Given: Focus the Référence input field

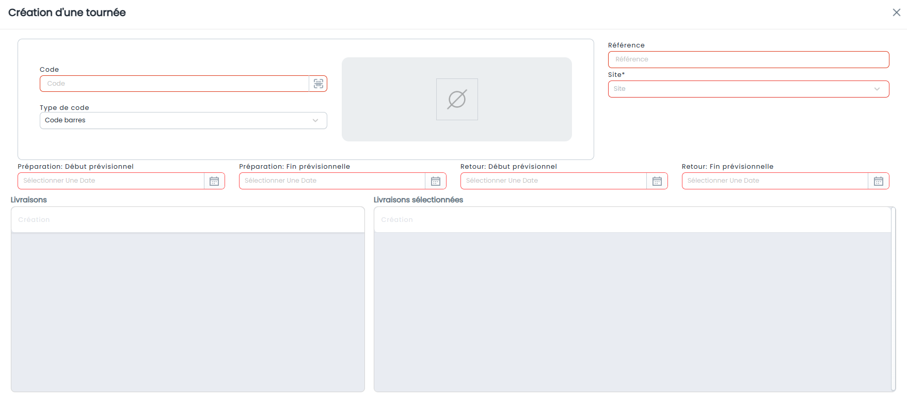Looking at the screenshot, I should tap(749, 59).
